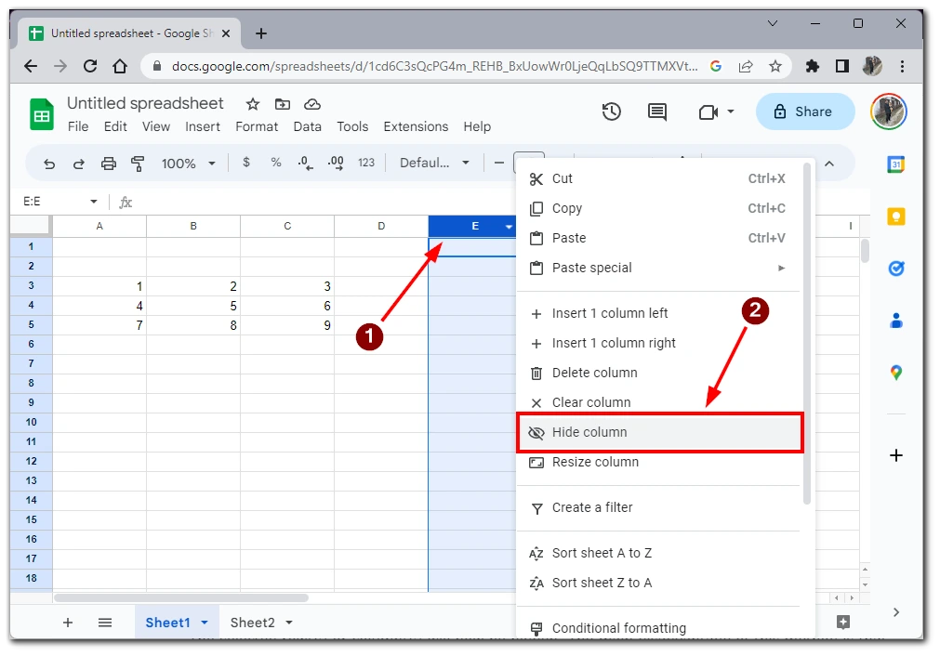Screen dimensions: 940x656
Task: Select Hide column
Action: tap(658, 432)
